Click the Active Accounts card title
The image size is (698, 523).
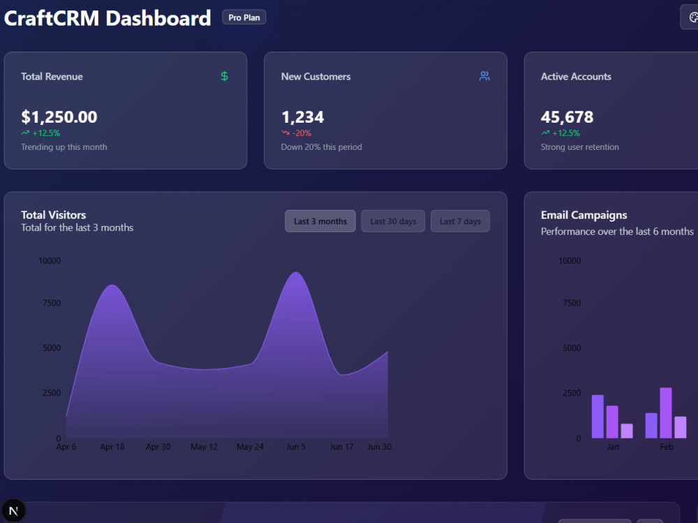point(576,77)
